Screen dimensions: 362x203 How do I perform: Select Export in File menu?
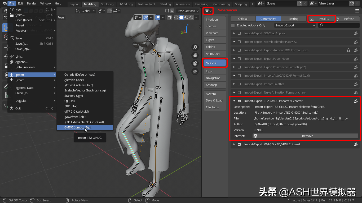coord(32,80)
